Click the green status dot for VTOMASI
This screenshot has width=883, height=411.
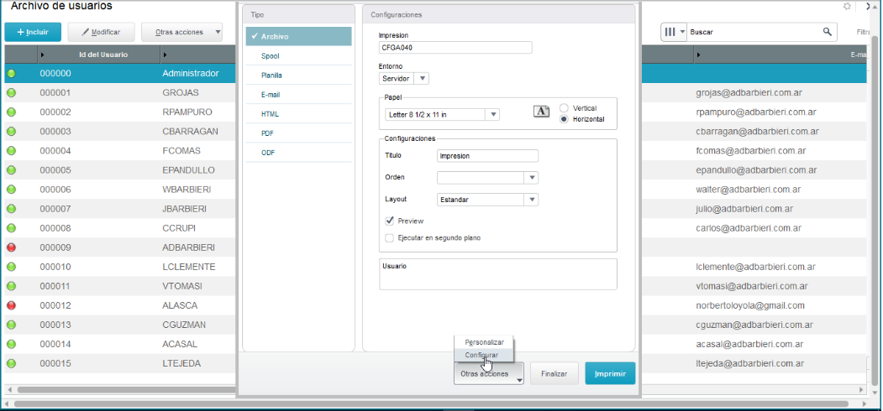[11, 286]
